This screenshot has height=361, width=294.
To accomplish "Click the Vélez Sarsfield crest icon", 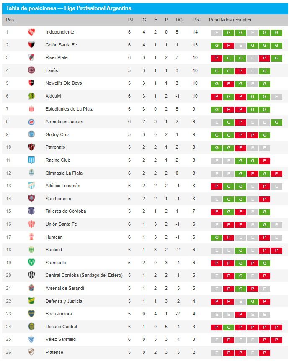I will click(x=31, y=339).
